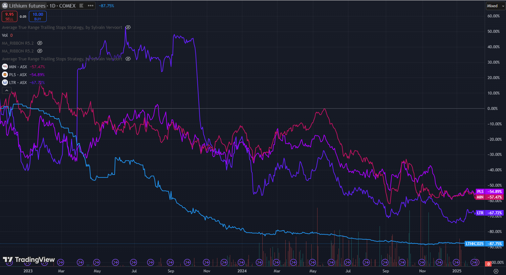Screen dimensions: 506x275
Task: Click the LTR -67.72% price scale label
Action: coord(490,213)
